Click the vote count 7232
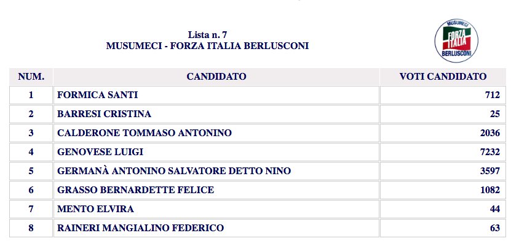511x241 pixels. point(490,152)
